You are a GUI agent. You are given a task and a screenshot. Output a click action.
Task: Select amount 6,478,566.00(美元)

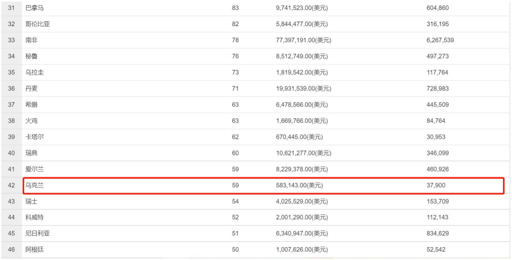(302, 105)
